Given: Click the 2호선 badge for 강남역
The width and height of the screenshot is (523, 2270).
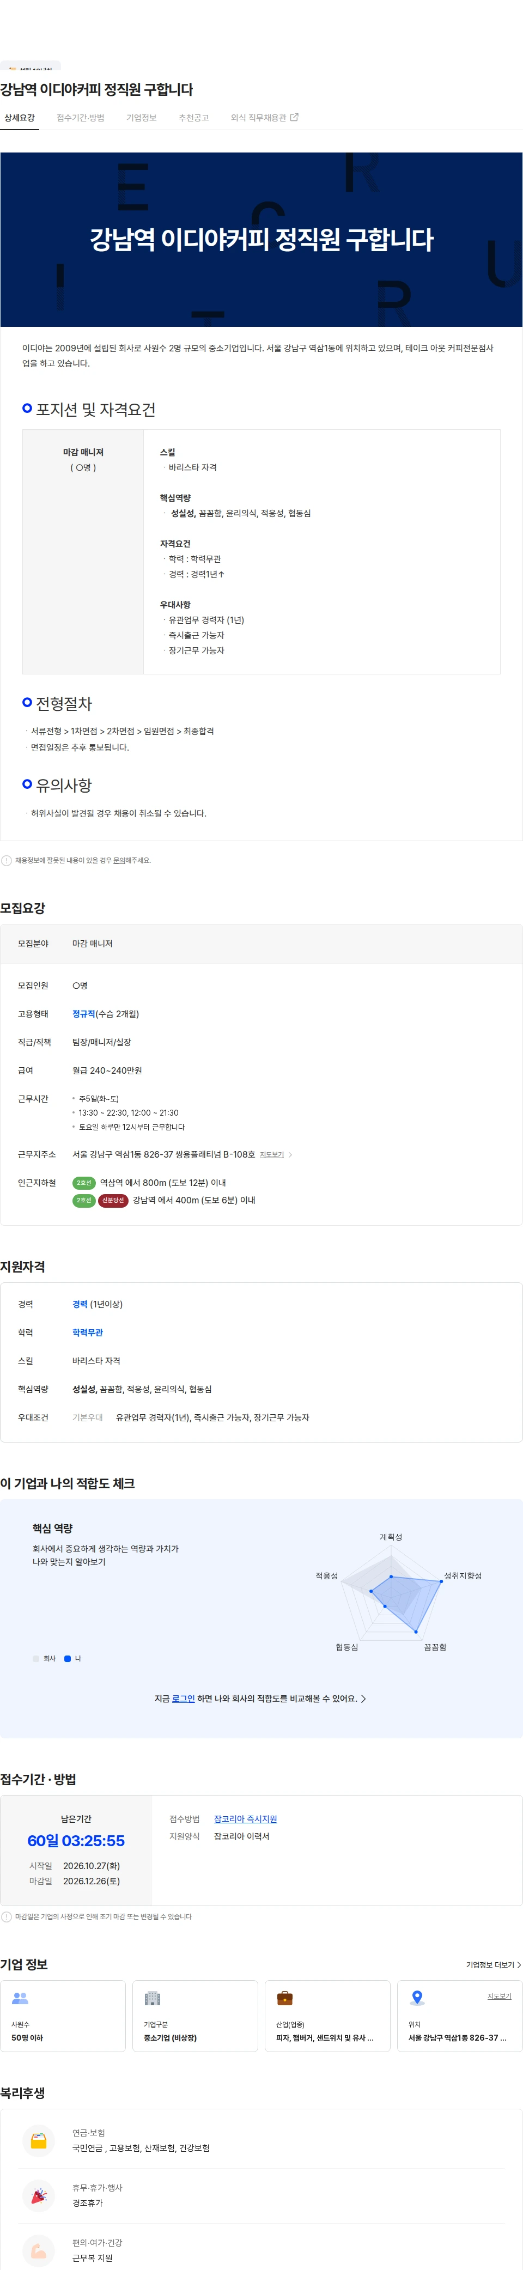Looking at the screenshot, I should pos(84,1200).
